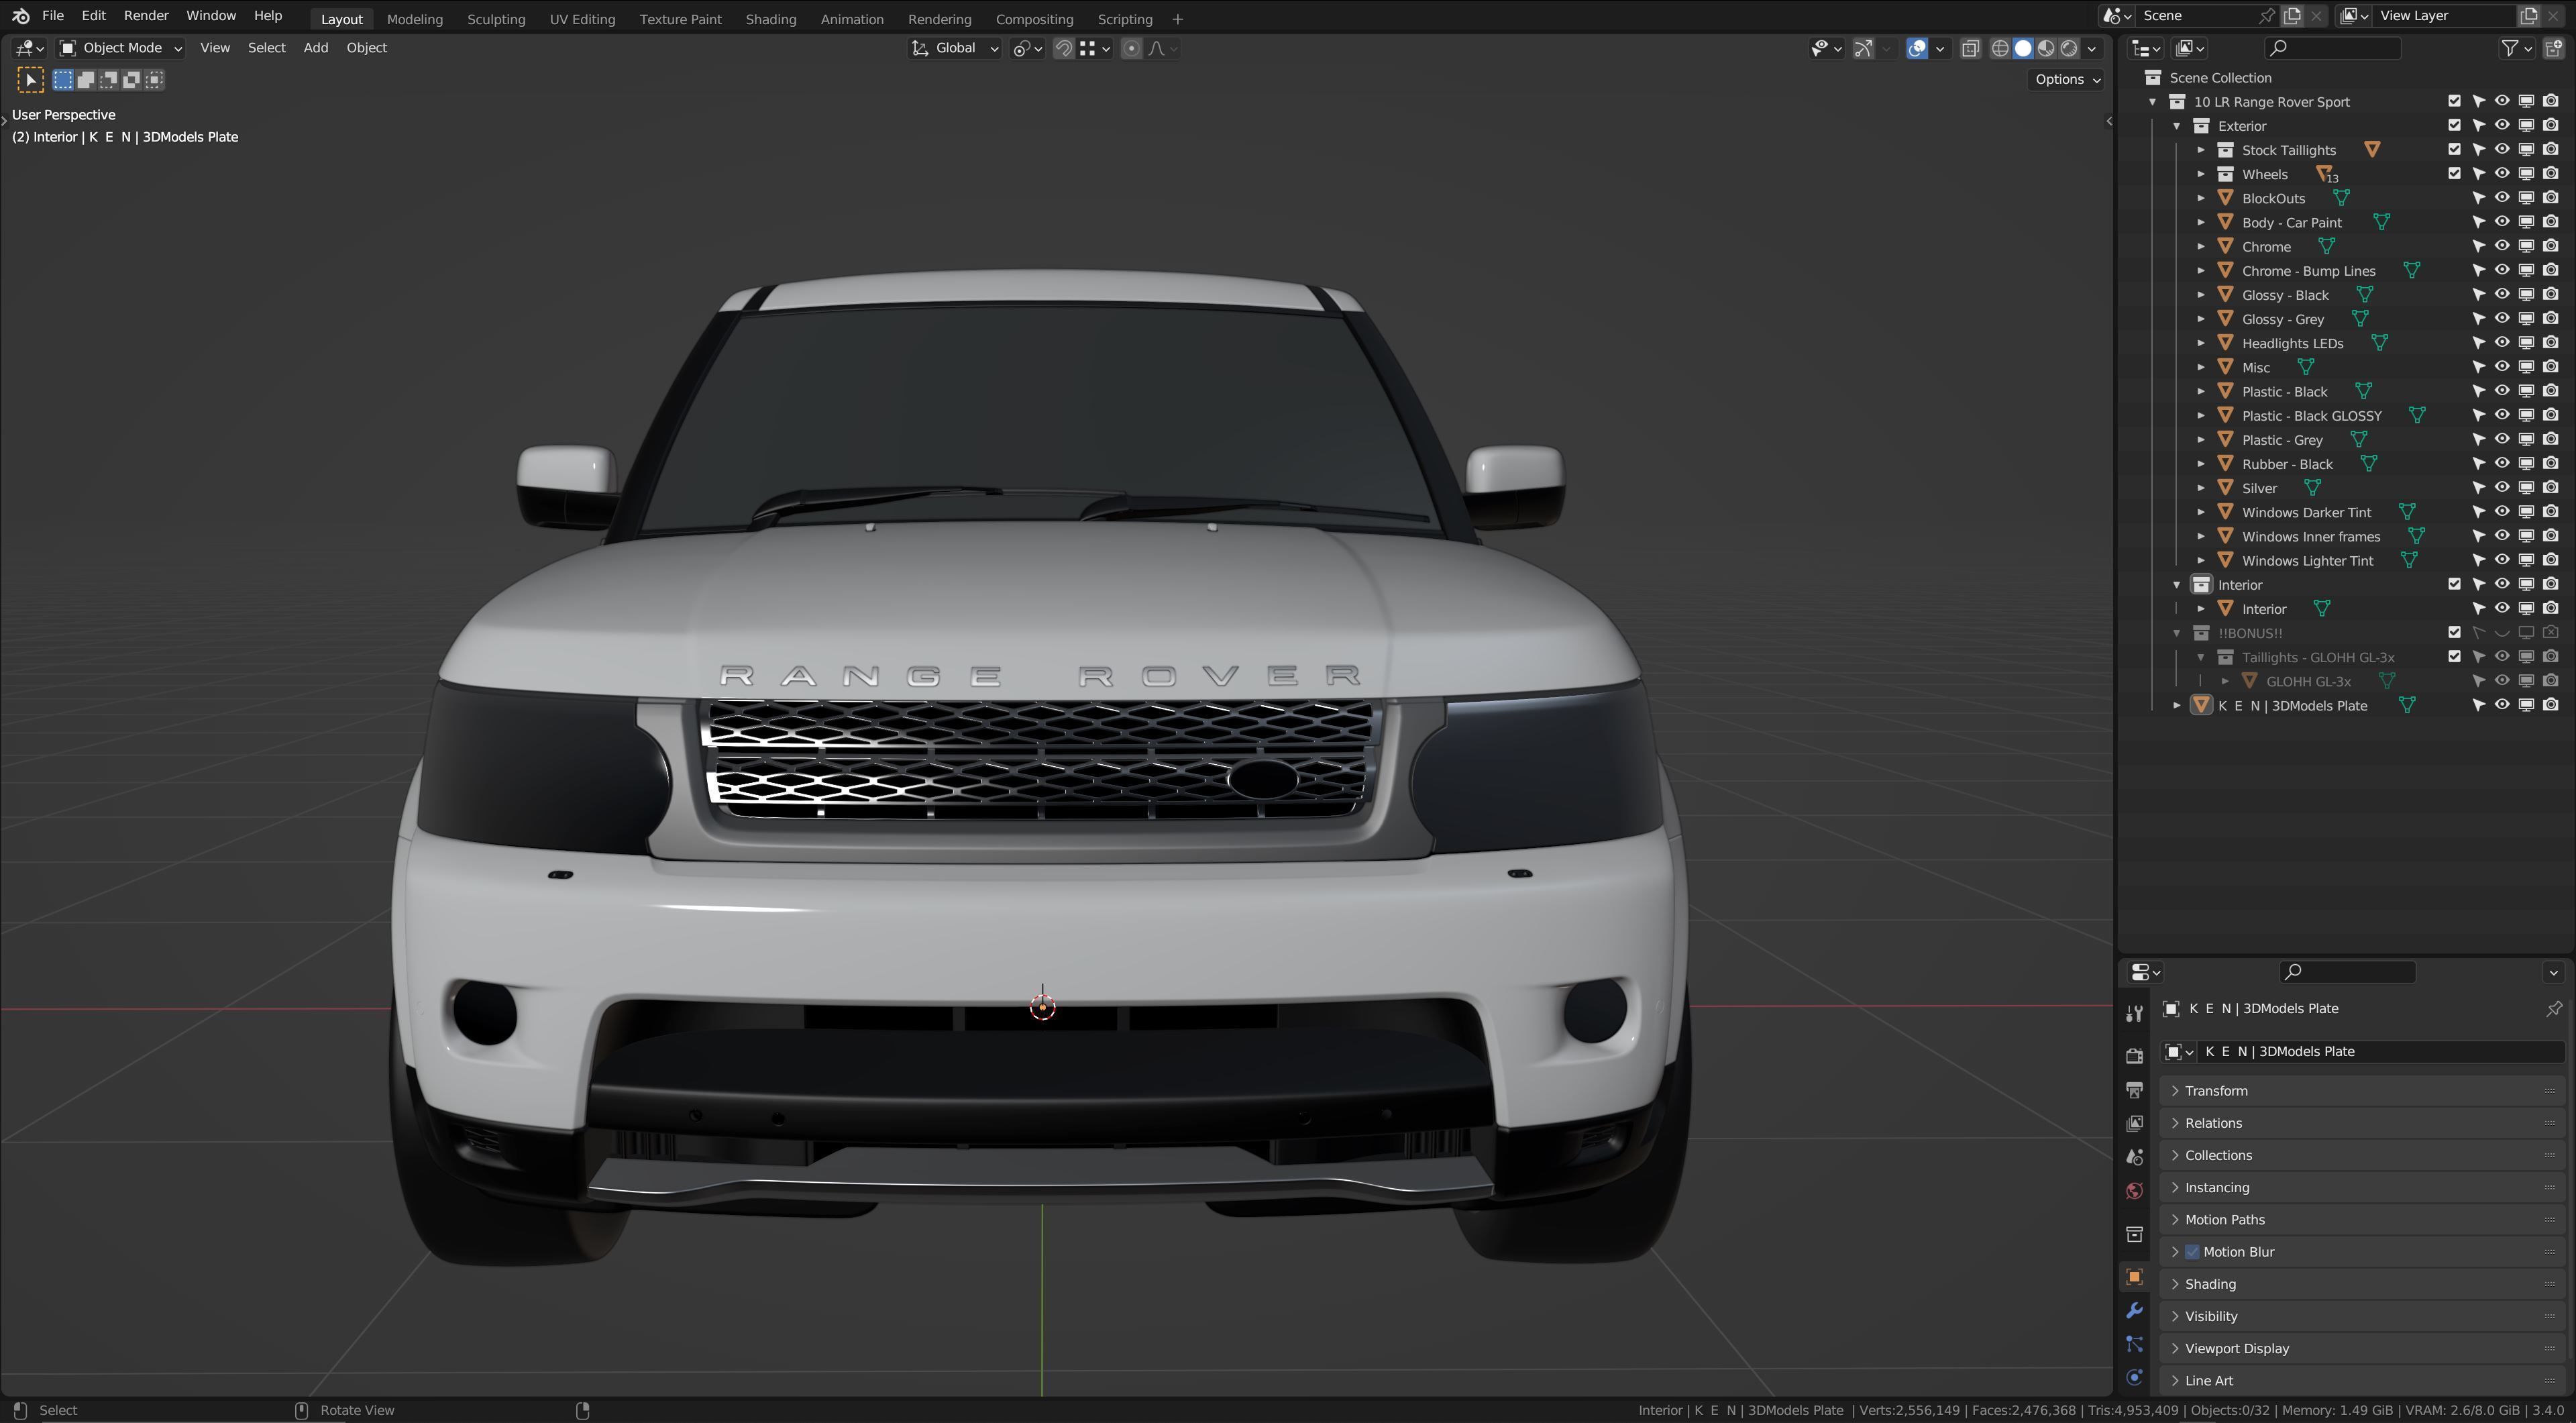Hide Body - Car Paint in viewport
Viewport: 2576px width, 1423px height.
tap(2502, 222)
